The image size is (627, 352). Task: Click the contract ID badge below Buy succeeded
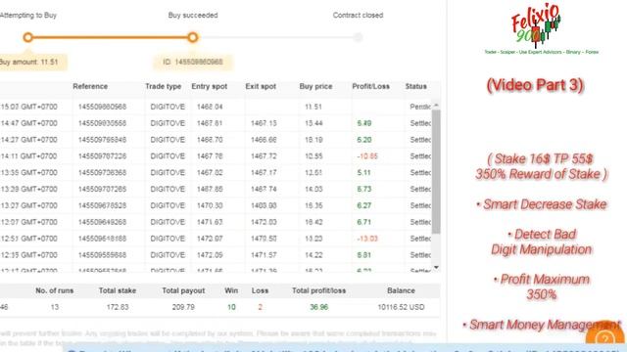pyautogui.click(x=193, y=63)
